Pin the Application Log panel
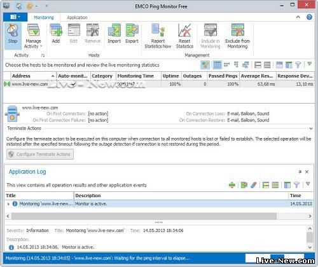Image resolution: width=318 pixels, height=267 pixels. pyautogui.click(x=300, y=172)
